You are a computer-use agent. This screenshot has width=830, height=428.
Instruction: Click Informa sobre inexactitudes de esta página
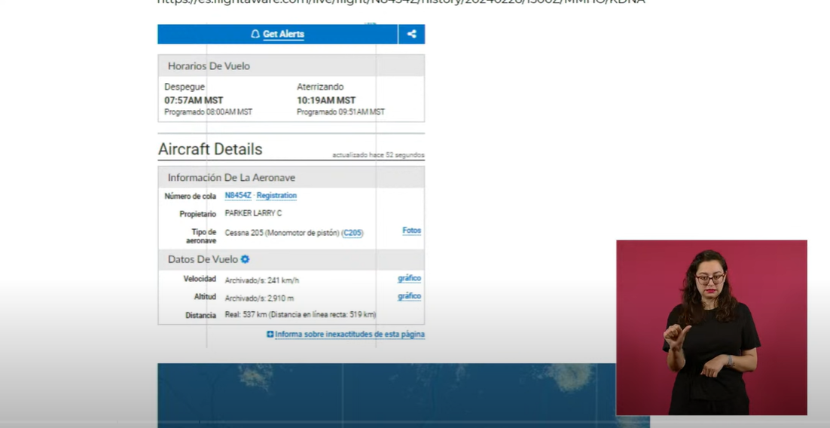349,334
